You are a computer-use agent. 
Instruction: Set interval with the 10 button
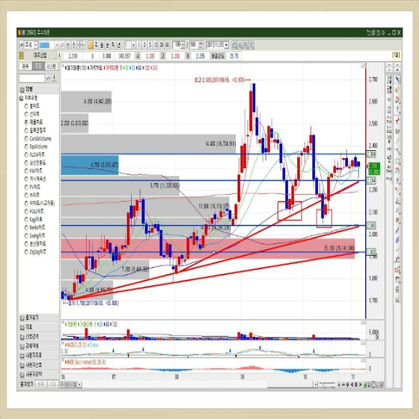point(156,45)
